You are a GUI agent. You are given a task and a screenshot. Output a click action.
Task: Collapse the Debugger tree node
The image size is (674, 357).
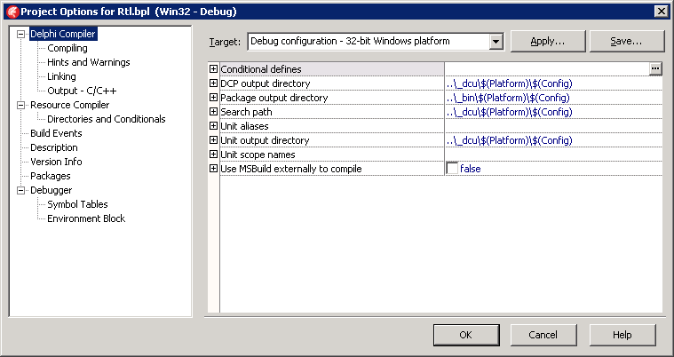coord(20,190)
